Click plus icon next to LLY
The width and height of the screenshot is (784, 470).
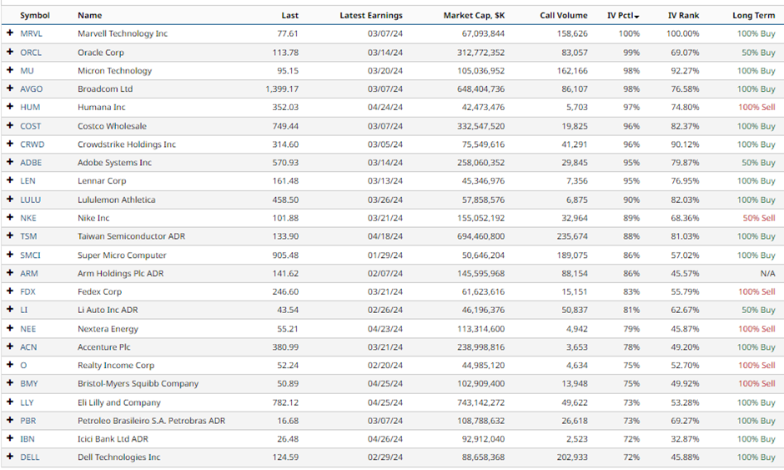[10, 402]
